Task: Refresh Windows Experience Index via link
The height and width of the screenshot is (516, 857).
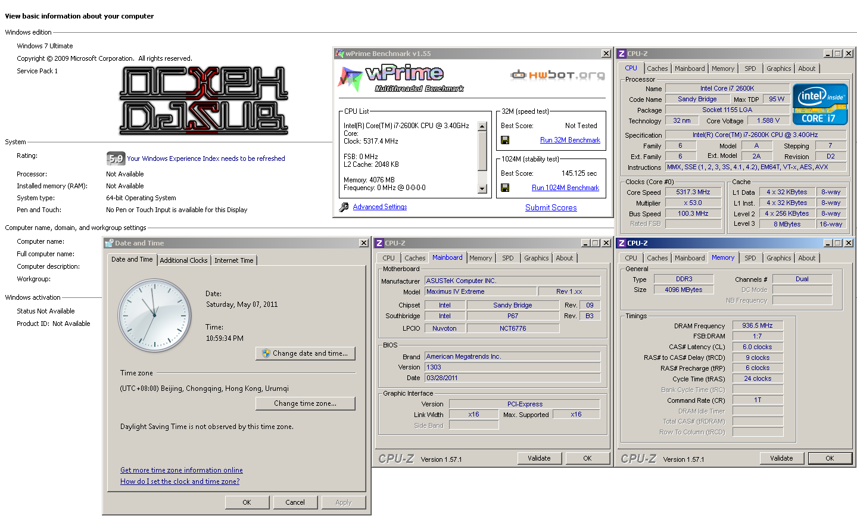Action: (x=206, y=158)
